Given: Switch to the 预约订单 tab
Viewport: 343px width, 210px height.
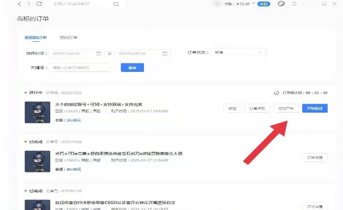Looking at the screenshot, I should (68, 38).
